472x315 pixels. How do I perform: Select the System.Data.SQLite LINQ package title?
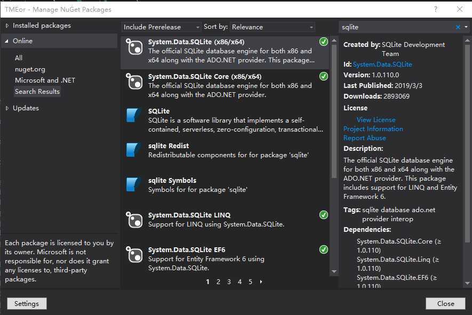coord(189,215)
